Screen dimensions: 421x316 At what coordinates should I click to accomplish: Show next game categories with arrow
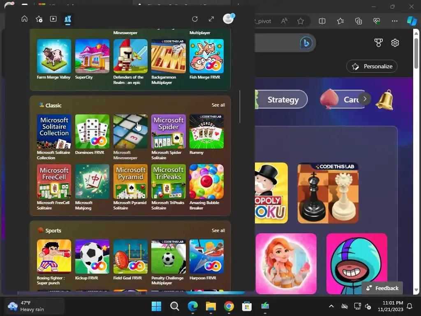(x=365, y=99)
